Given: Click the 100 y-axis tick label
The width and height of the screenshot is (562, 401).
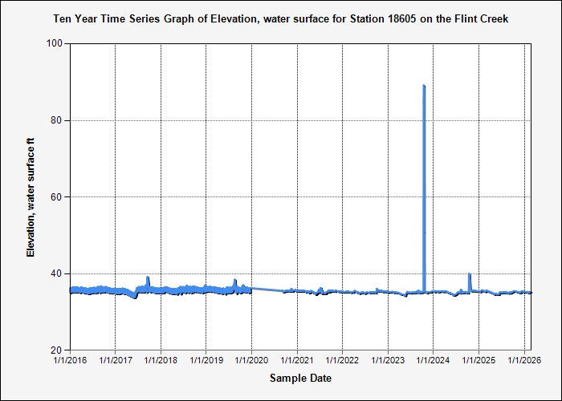Looking at the screenshot, I should click(x=56, y=43).
